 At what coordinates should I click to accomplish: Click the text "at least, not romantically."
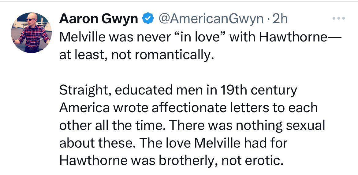(136, 55)
